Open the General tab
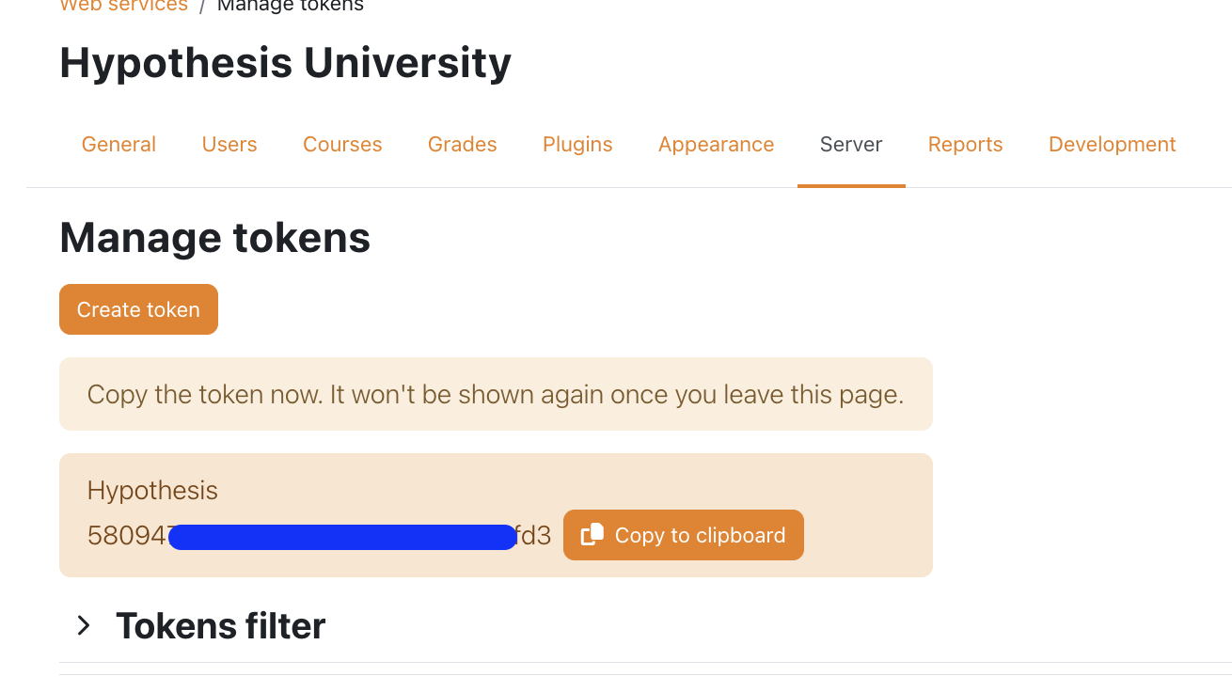The image size is (1232, 692). (x=118, y=145)
